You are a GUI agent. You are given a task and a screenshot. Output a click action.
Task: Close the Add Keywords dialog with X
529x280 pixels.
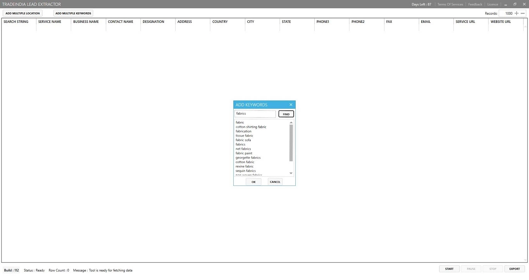click(291, 105)
